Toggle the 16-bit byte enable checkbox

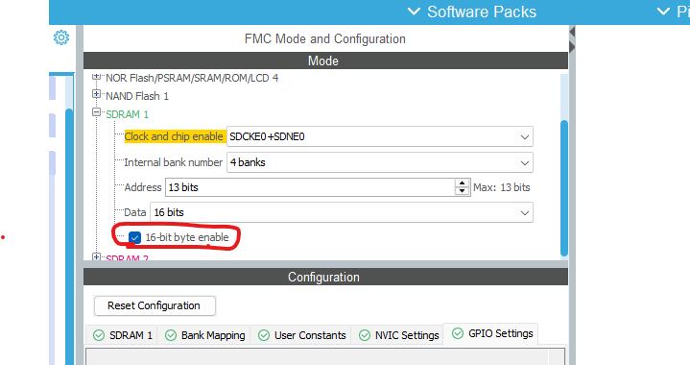pos(134,238)
